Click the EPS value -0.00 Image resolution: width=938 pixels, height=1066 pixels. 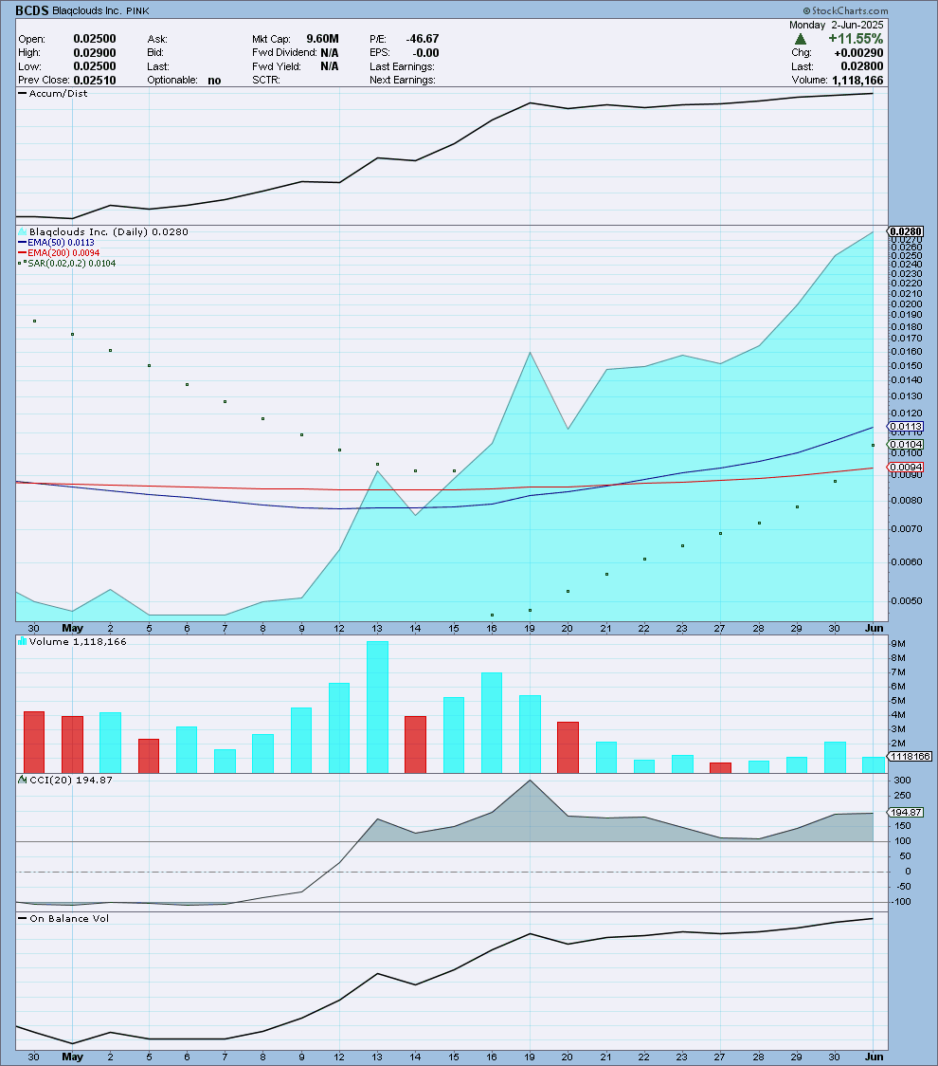click(x=425, y=52)
